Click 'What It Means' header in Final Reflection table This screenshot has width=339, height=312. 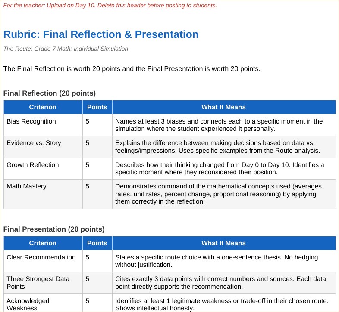tap(223, 107)
